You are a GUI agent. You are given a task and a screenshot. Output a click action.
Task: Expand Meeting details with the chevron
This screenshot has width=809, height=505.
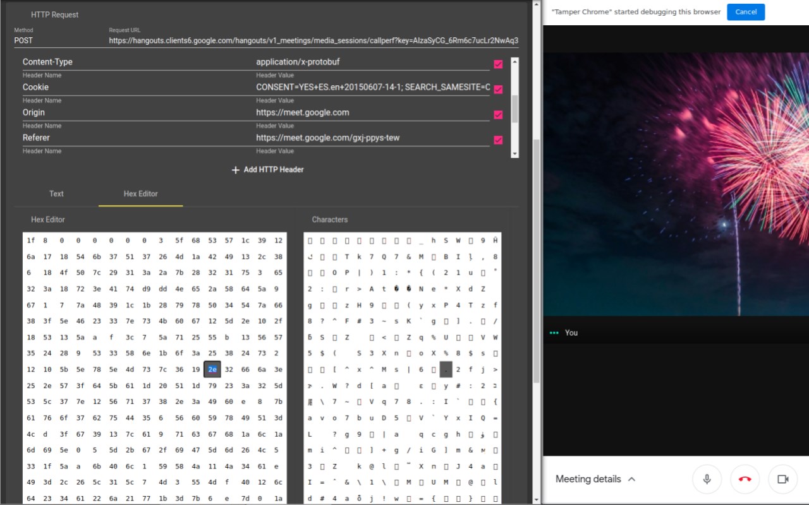(631, 479)
